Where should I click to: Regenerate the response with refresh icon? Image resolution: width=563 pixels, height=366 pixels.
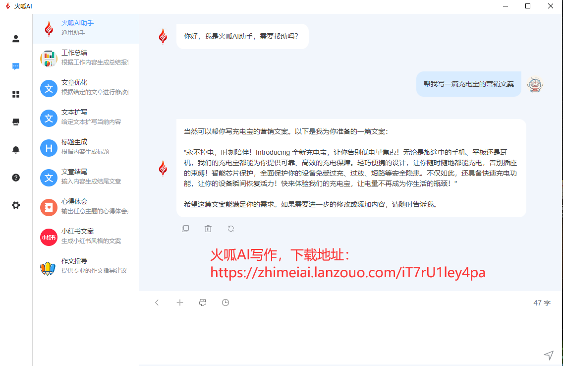pos(231,229)
